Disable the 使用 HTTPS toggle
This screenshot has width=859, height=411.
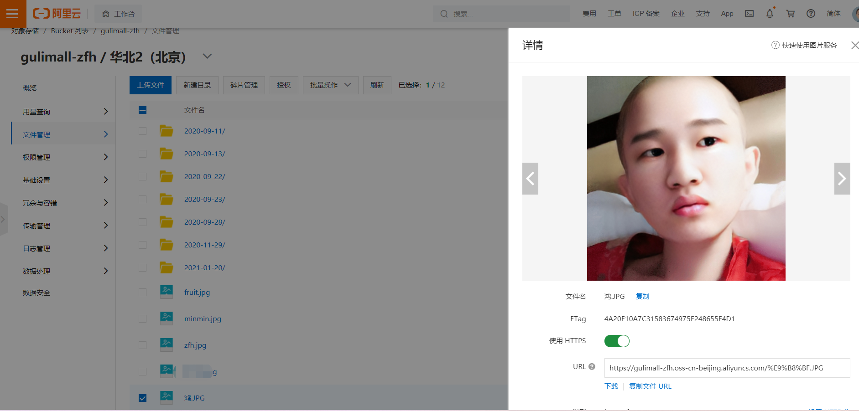(x=616, y=340)
